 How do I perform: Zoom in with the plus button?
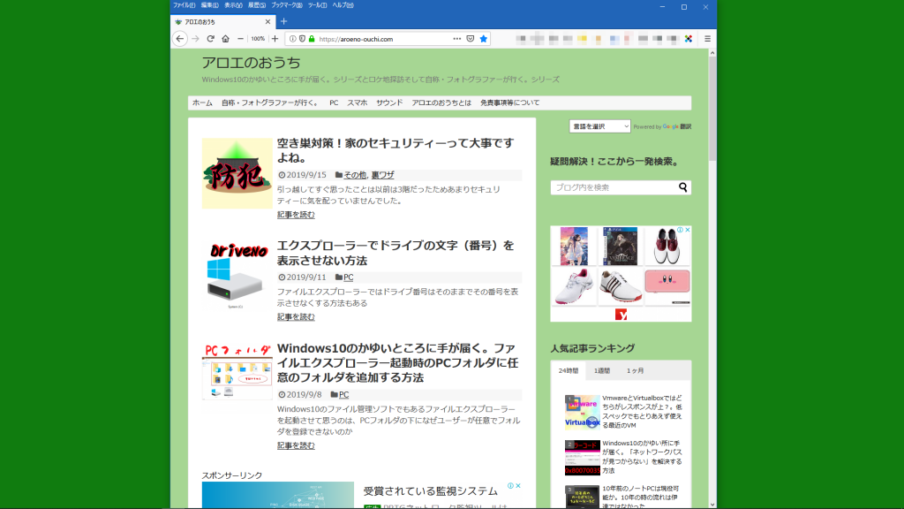pyautogui.click(x=275, y=39)
